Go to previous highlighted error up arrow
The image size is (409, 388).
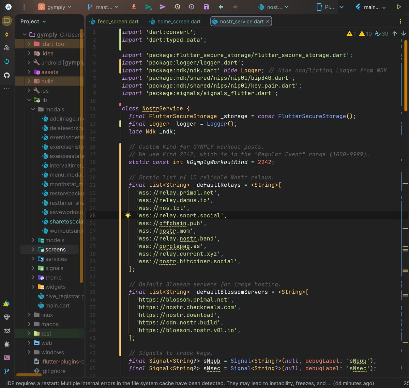395,33
